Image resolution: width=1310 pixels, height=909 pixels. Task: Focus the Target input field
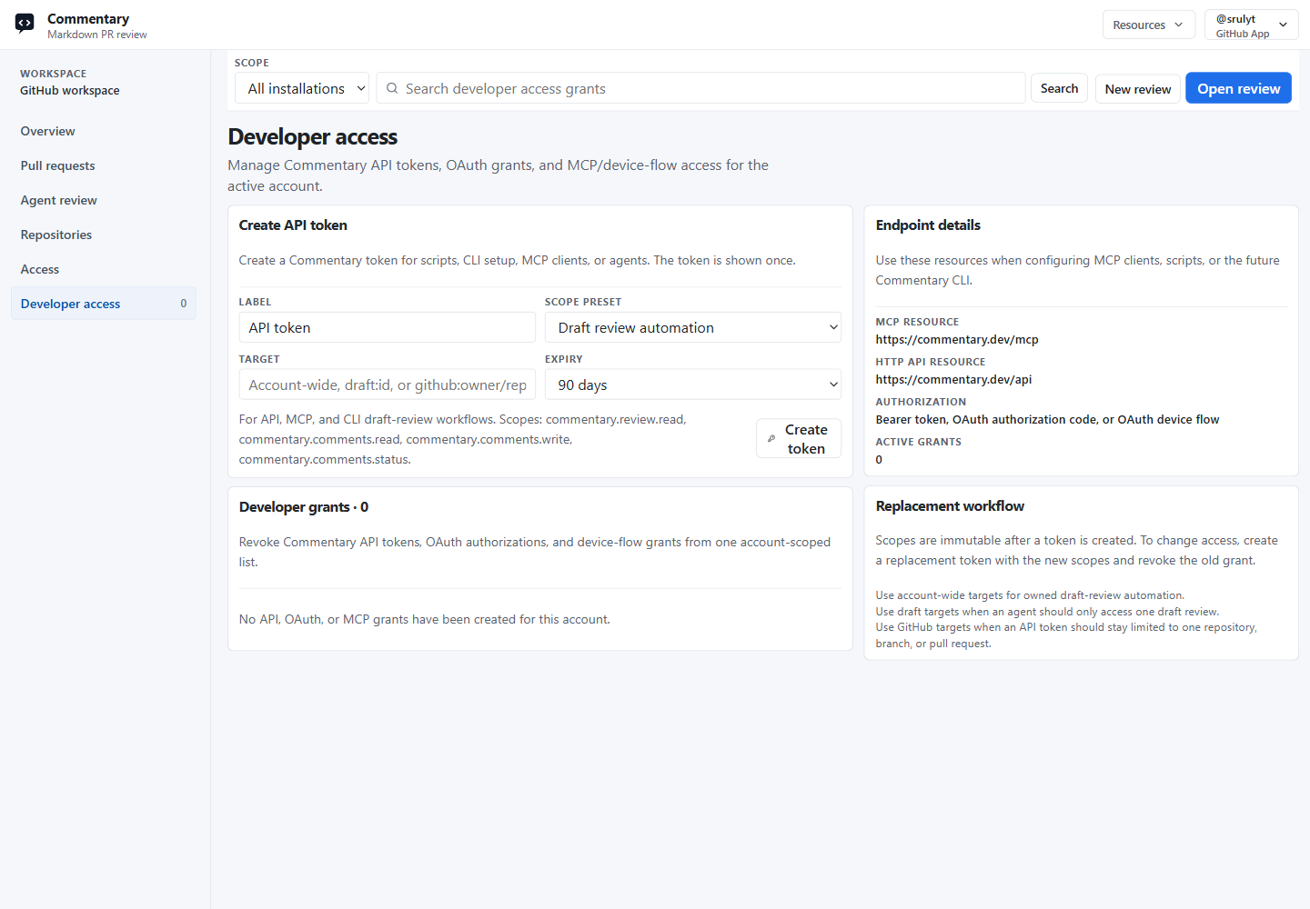(x=388, y=385)
